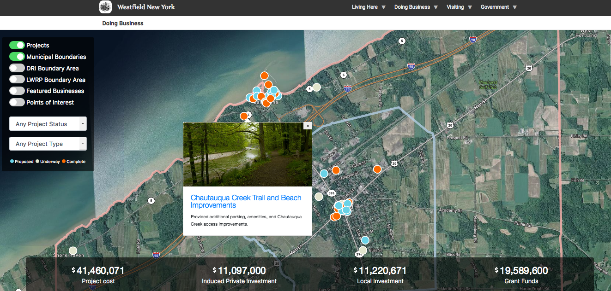Click the gray Underway legend dot
611x291 pixels.
click(38, 162)
